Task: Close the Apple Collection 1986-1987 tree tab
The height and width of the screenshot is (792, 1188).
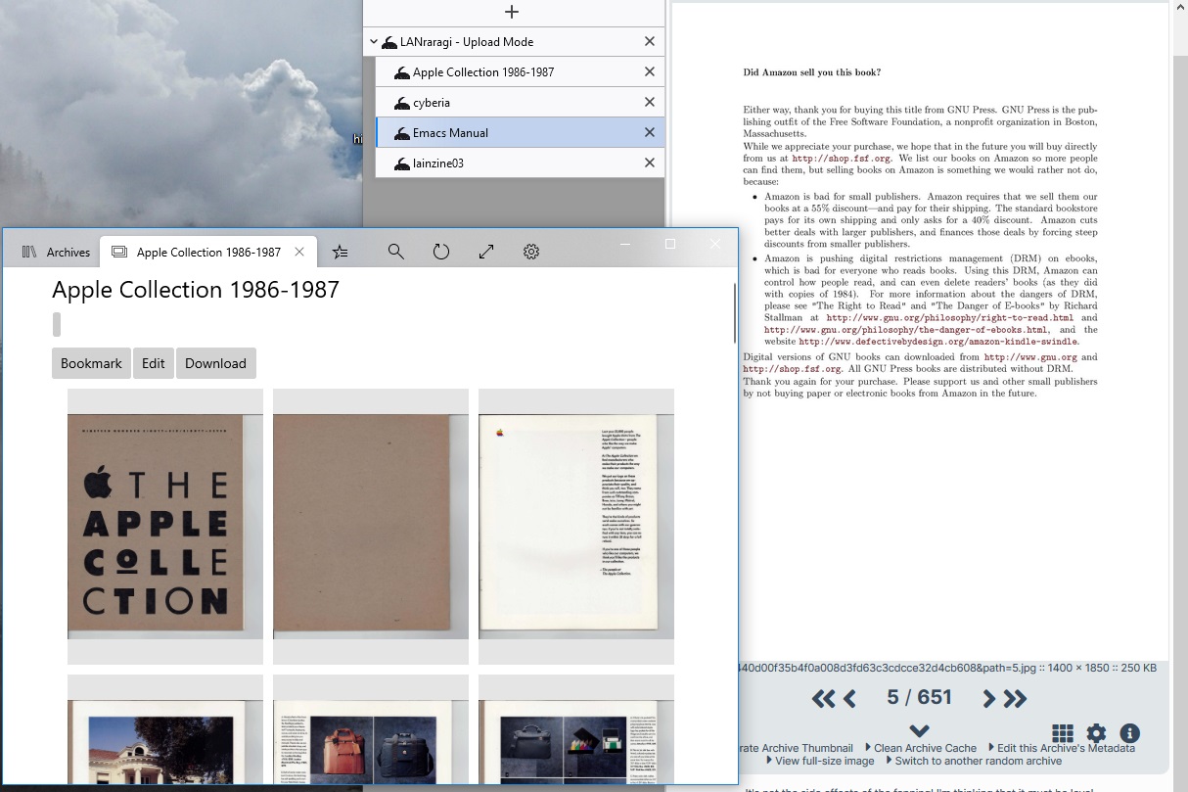Action: point(650,72)
